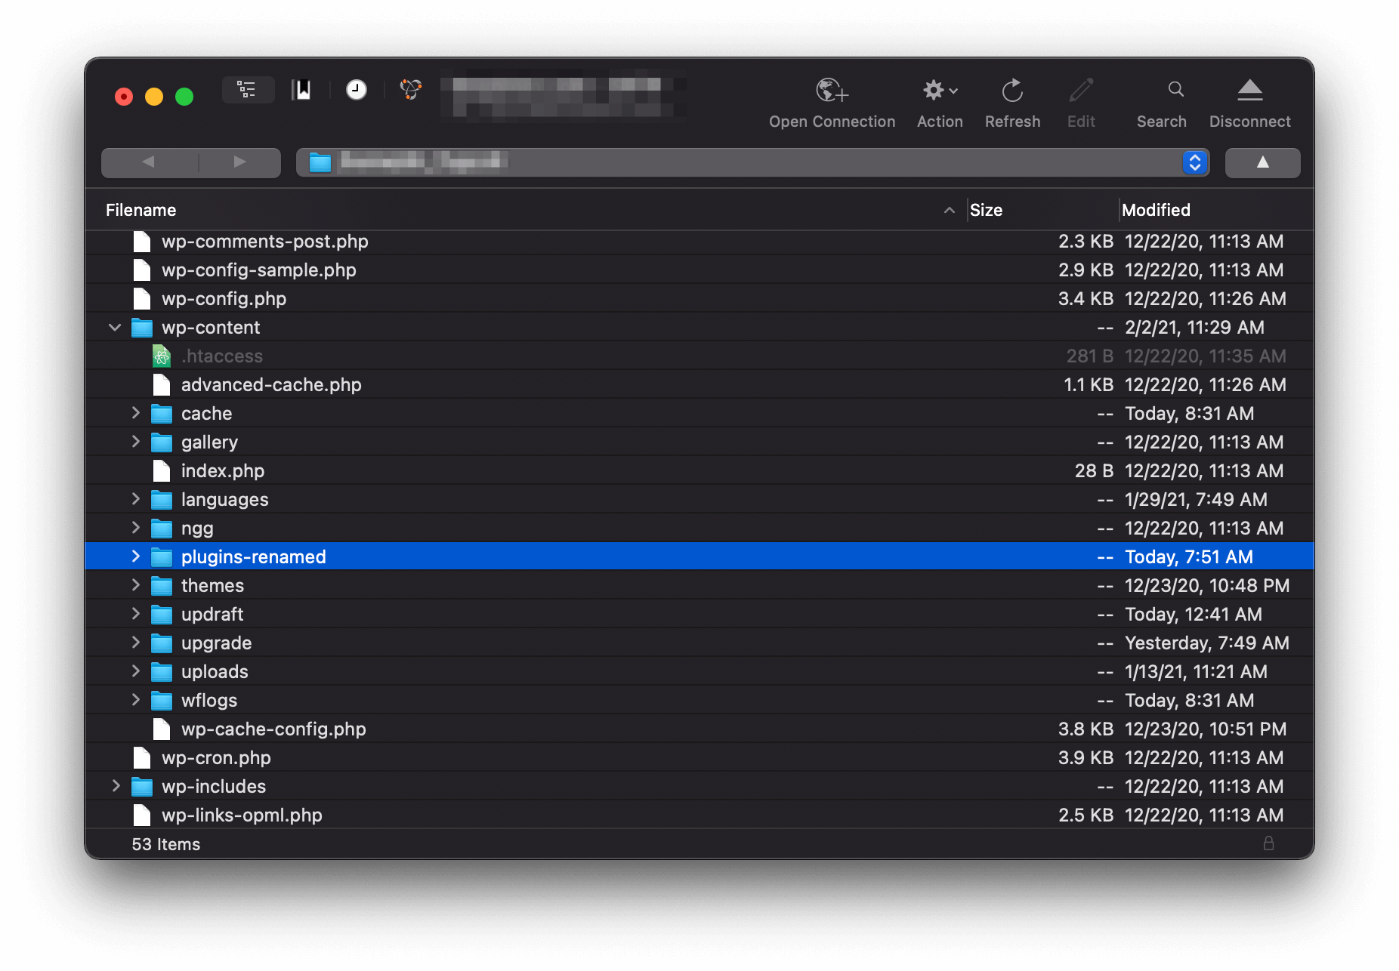This screenshot has width=1399, height=971.
Task: Expand the cache folder
Action: (136, 413)
